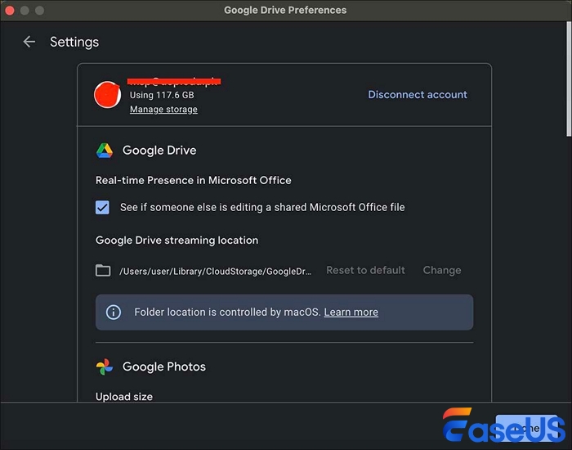The width and height of the screenshot is (572, 450).
Task: Click Reset to default for streaming location
Action: (x=365, y=270)
